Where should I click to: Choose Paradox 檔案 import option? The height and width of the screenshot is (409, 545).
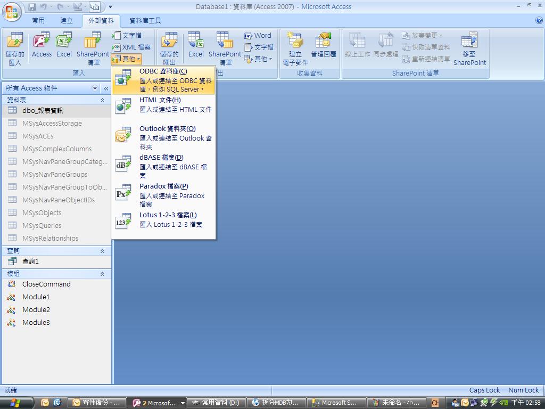pos(163,195)
